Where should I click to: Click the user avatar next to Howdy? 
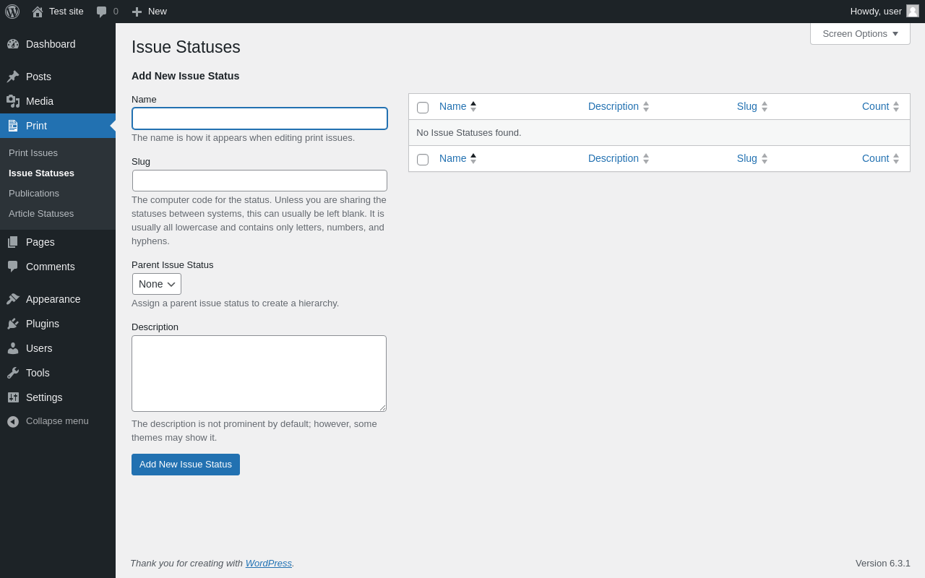click(x=913, y=11)
